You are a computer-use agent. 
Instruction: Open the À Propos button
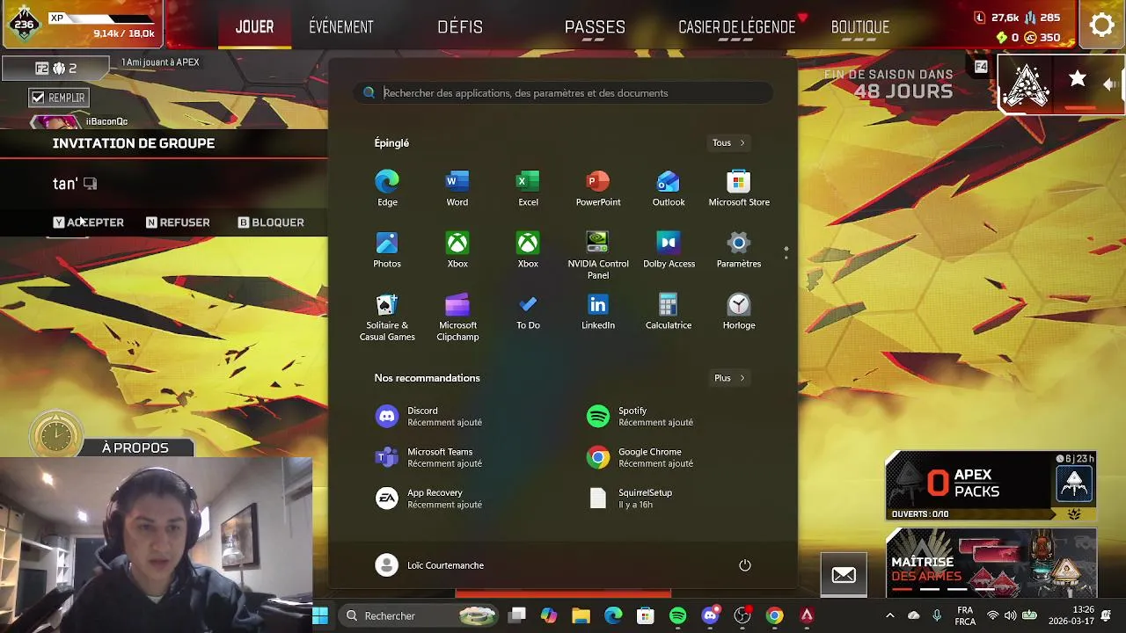[x=135, y=447]
